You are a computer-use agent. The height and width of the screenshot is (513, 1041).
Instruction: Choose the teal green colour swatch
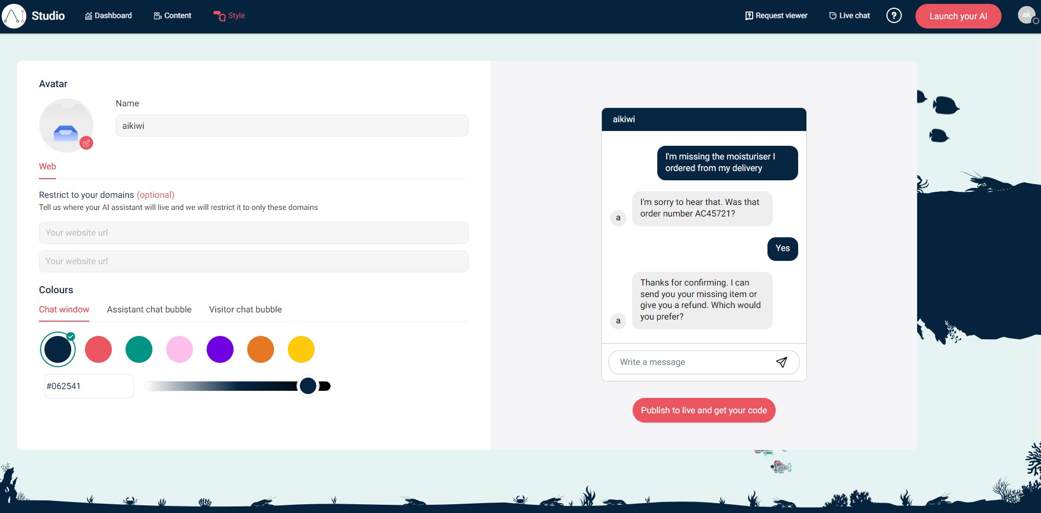click(x=139, y=350)
